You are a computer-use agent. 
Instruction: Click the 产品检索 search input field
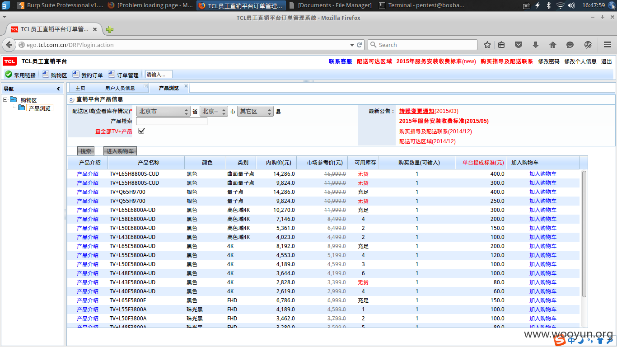click(172, 121)
